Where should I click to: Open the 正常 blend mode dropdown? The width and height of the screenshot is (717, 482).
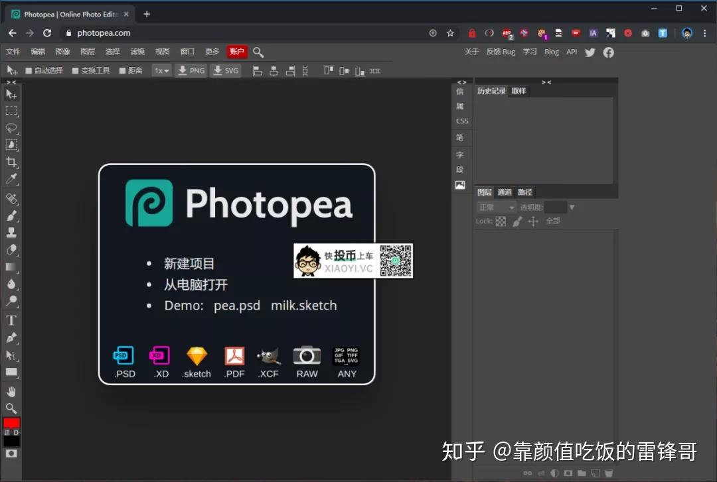tap(496, 208)
